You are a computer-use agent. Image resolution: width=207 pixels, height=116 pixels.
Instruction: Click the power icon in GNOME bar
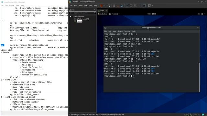click(202, 14)
